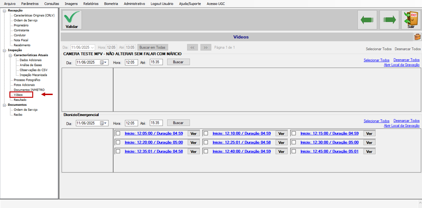Click Buscar button in DionizioEmergencial section
422x208 pixels.
click(178, 123)
